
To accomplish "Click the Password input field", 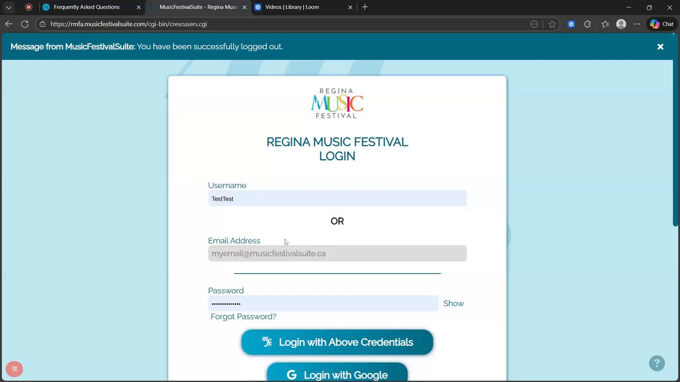I will (323, 303).
